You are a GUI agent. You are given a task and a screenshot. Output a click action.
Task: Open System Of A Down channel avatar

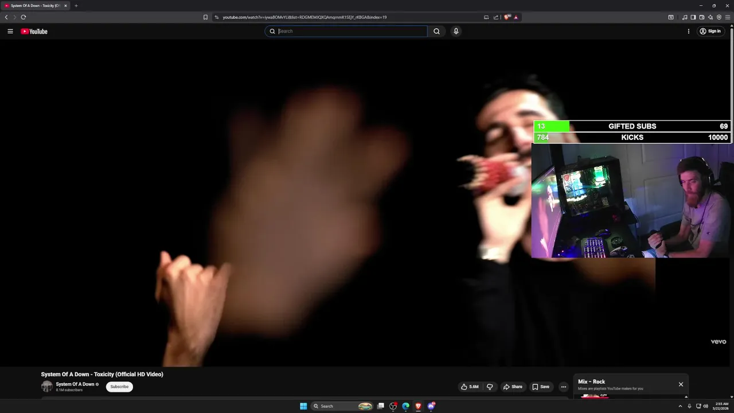click(x=46, y=387)
